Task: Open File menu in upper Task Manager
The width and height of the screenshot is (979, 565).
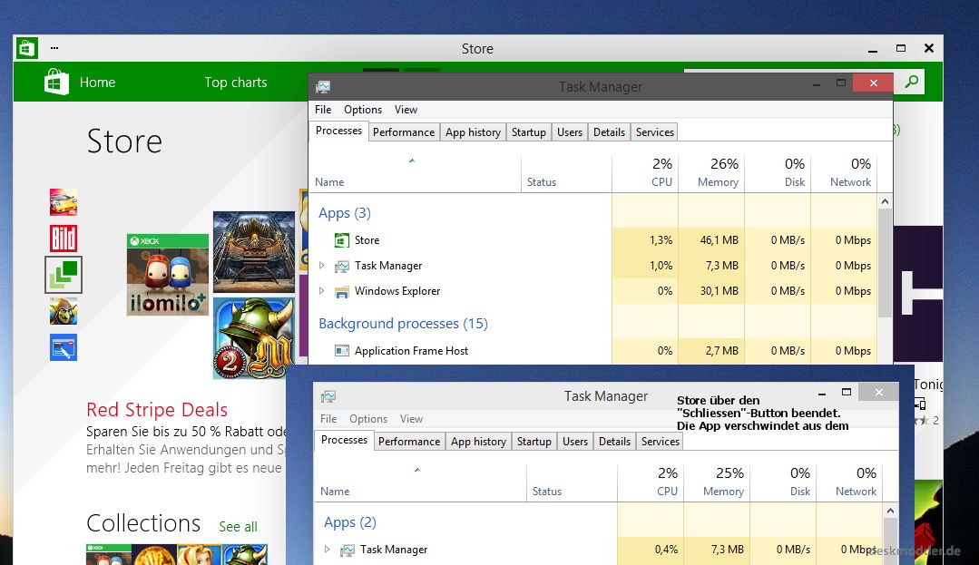Action: (323, 109)
